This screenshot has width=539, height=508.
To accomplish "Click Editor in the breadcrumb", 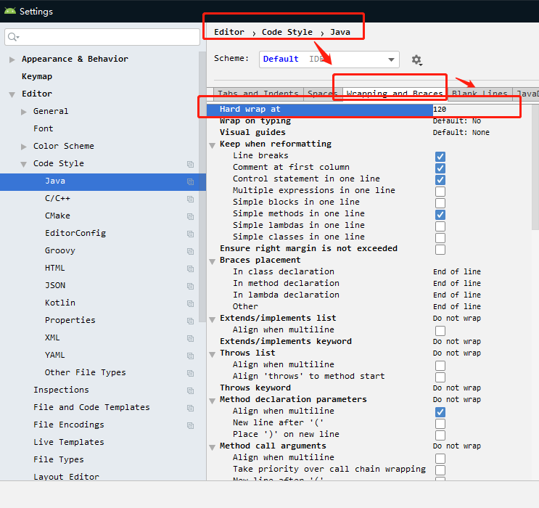I will (x=229, y=32).
